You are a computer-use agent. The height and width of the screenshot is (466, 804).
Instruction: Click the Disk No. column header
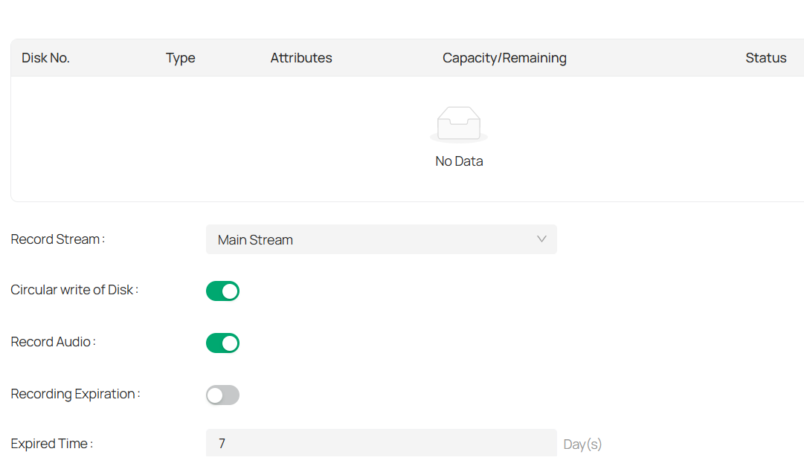(45, 57)
